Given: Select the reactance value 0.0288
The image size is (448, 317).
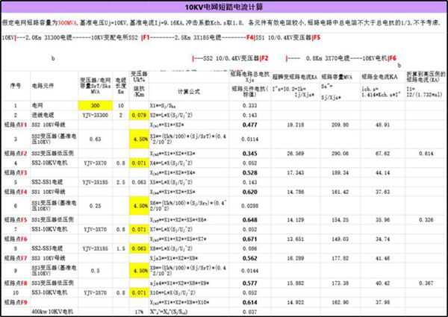Looking at the screenshot, I should click(x=249, y=206).
